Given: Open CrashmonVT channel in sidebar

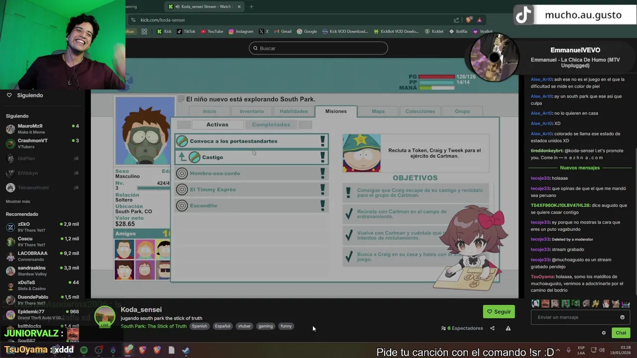Looking at the screenshot, I should click(x=42, y=143).
